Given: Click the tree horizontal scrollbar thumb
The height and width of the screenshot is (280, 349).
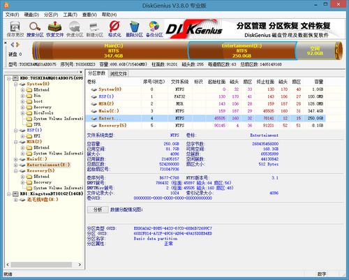Looking at the screenshot, I should click(41, 265).
